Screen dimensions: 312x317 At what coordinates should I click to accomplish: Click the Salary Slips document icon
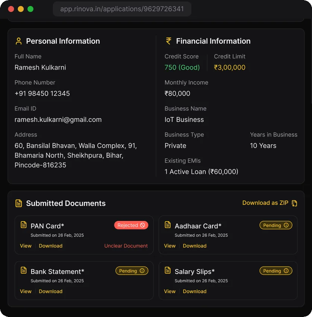(x=168, y=270)
